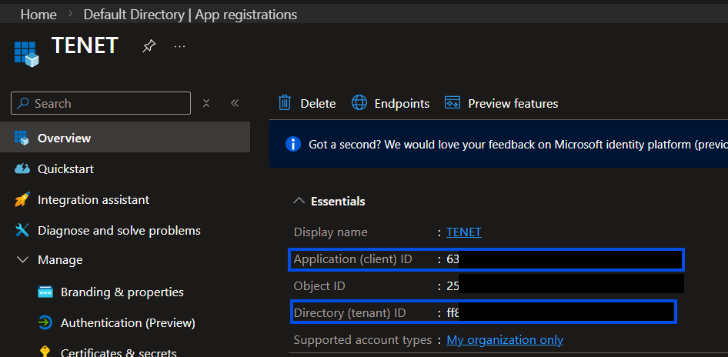This screenshot has width=728, height=357.
Task: Open the Endpoints button
Action: point(390,103)
